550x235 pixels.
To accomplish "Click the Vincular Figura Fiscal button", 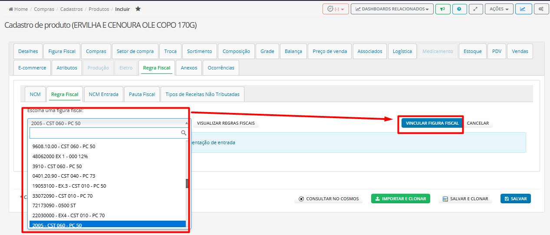I will coord(432,123).
